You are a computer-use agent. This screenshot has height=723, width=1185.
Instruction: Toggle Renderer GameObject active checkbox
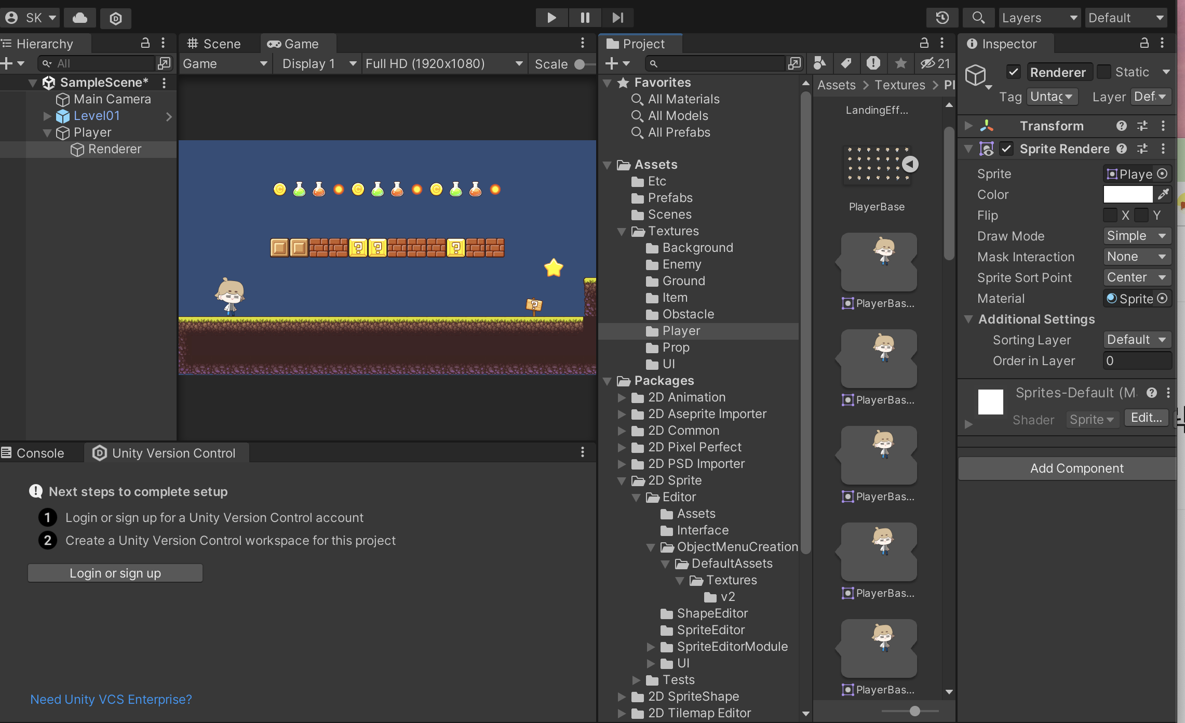(x=1013, y=72)
